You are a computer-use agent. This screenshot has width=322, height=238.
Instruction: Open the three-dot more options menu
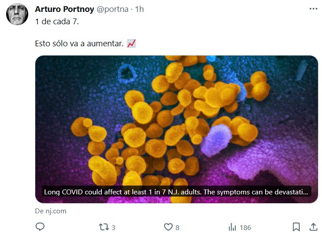[313, 9]
